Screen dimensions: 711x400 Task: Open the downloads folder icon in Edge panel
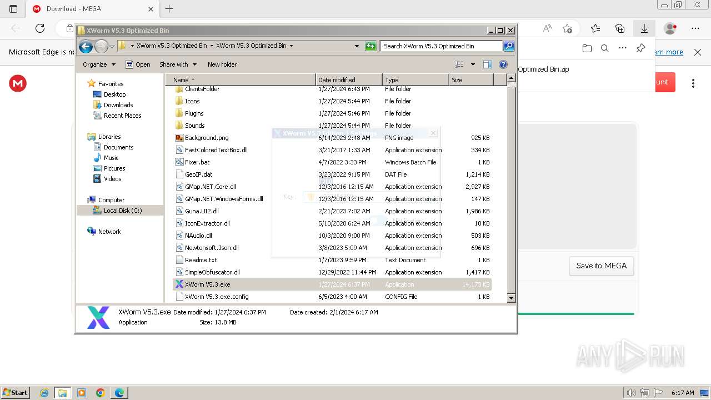pyautogui.click(x=587, y=49)
